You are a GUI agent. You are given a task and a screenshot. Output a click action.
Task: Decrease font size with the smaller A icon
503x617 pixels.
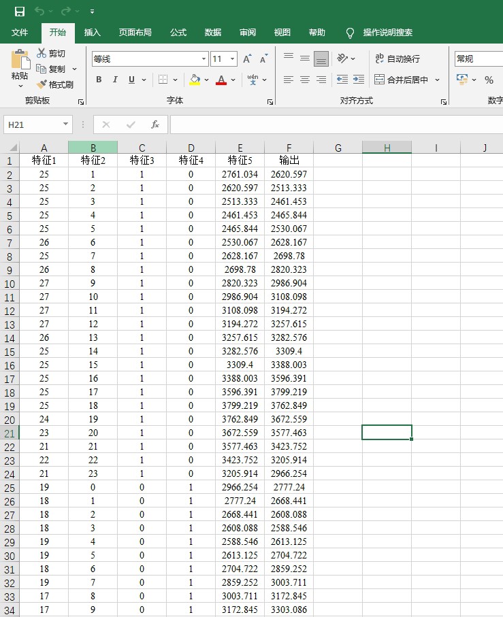coord(263,59)
